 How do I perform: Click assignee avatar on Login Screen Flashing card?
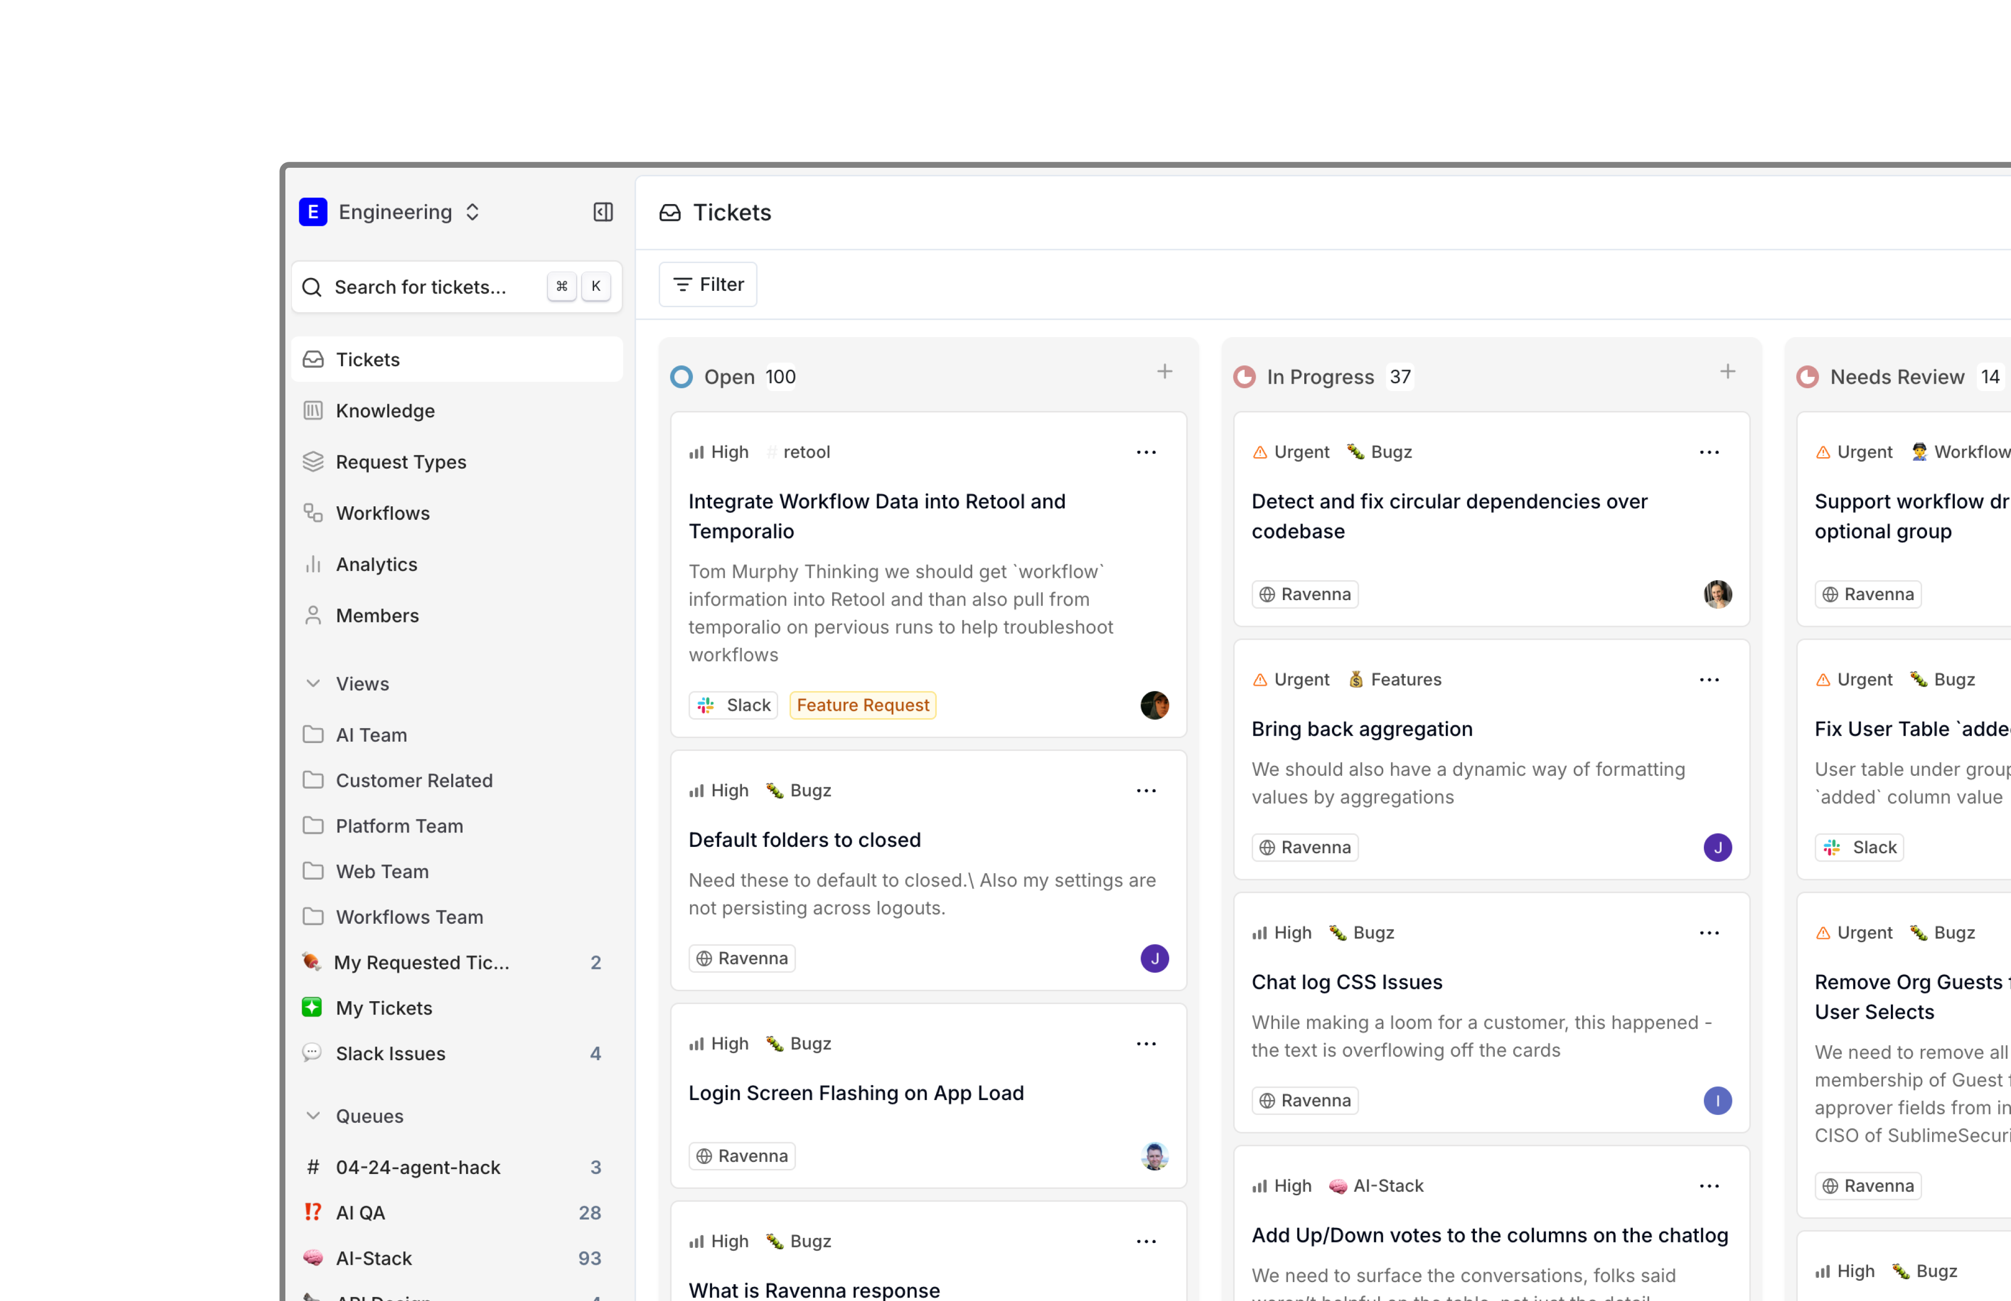(x=1154, y=1157)
